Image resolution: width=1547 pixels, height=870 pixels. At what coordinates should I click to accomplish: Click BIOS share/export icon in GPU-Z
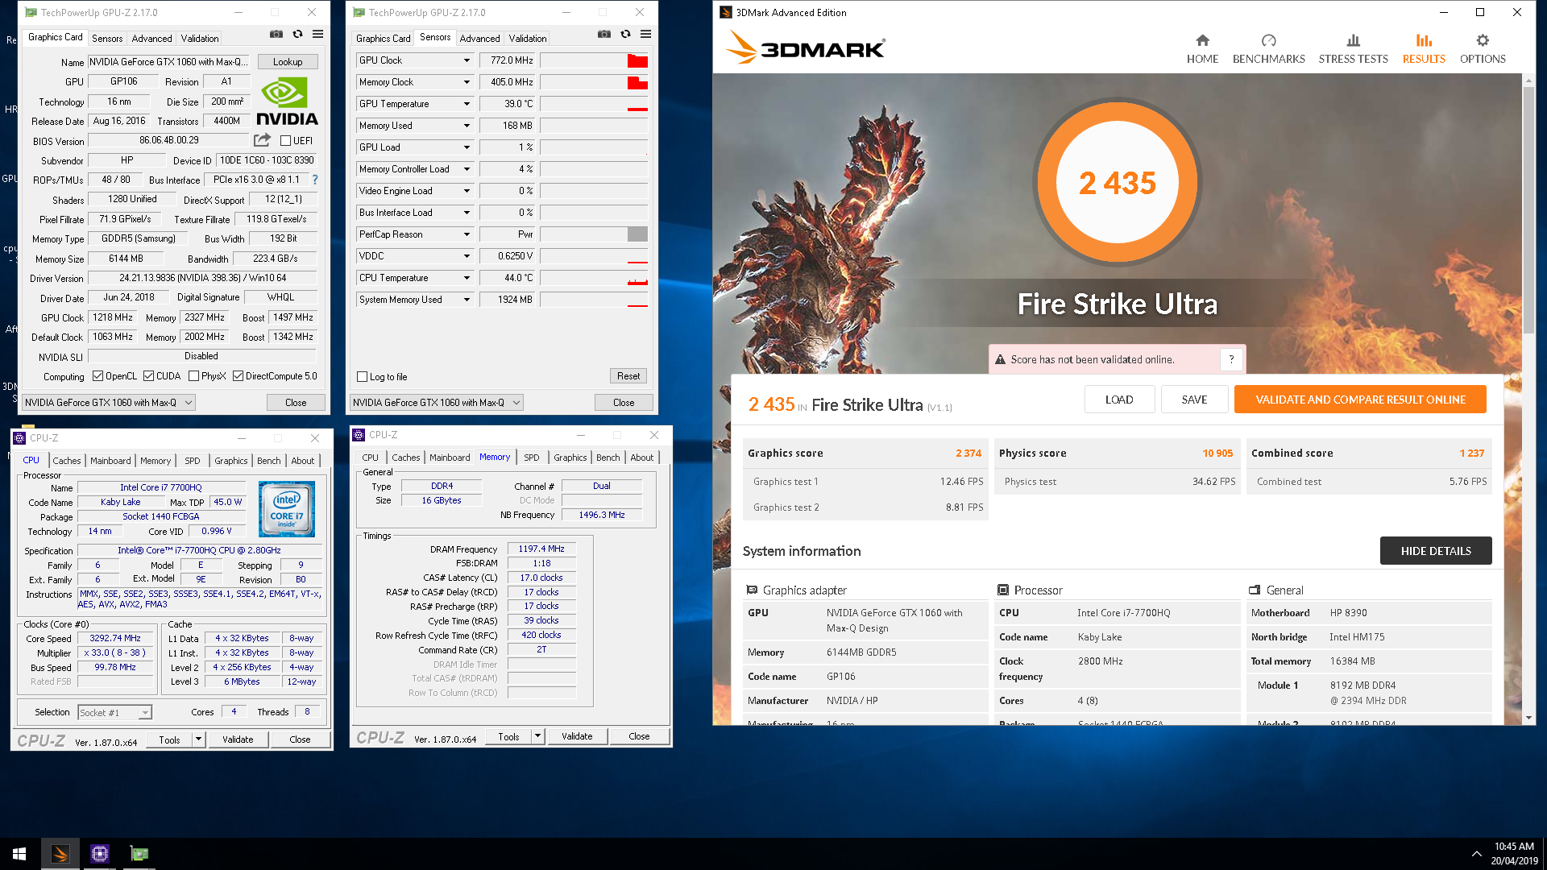click(262, 140)
